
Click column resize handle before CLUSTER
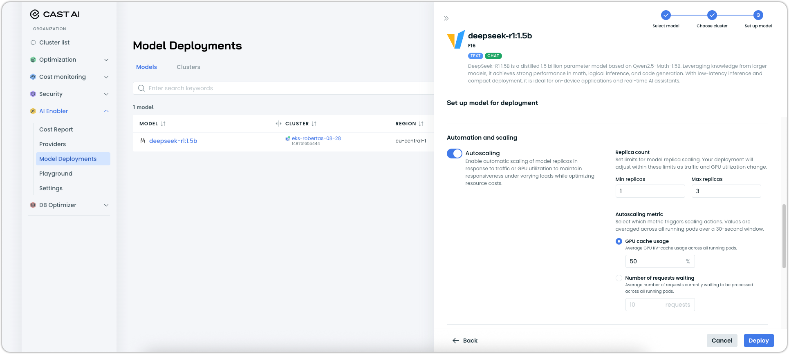(x=278, y=124)
